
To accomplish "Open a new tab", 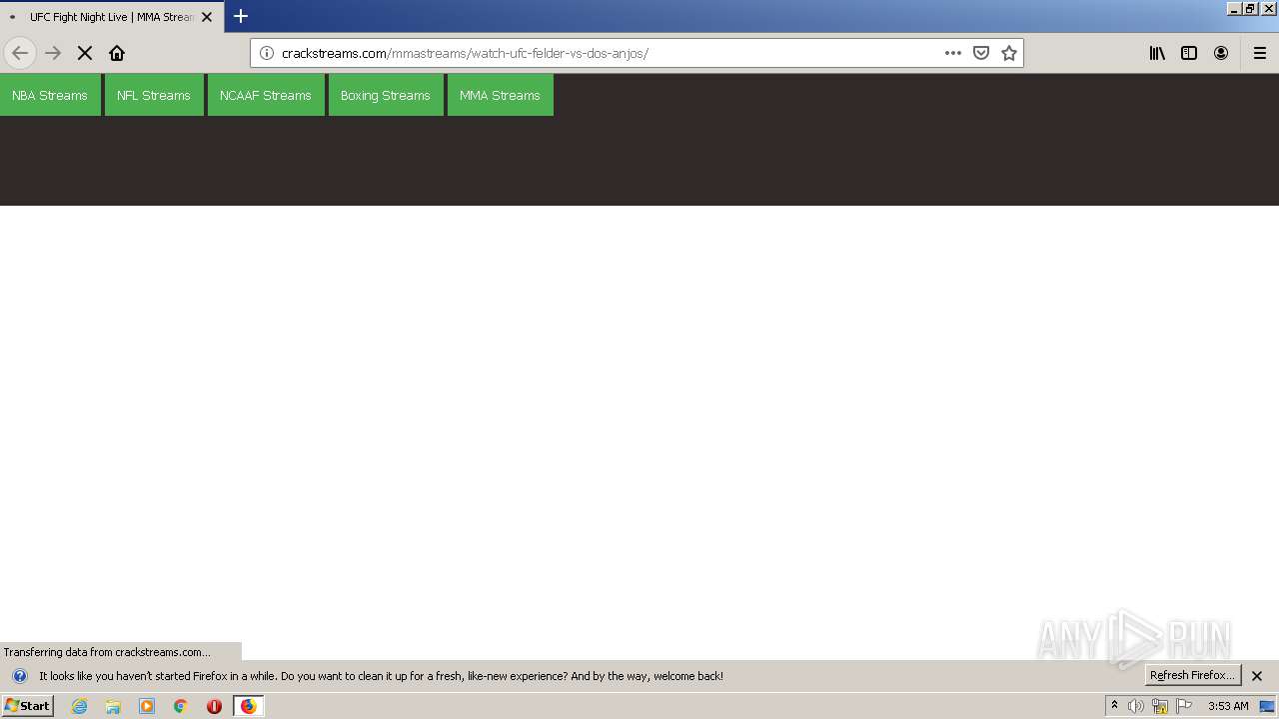I will [241, 16].
